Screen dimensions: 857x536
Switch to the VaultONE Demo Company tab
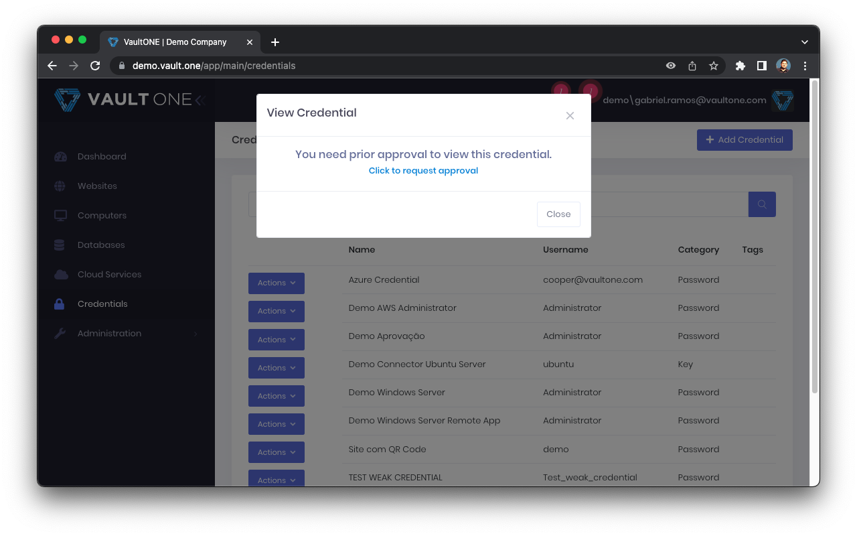(x=174, y=42)
